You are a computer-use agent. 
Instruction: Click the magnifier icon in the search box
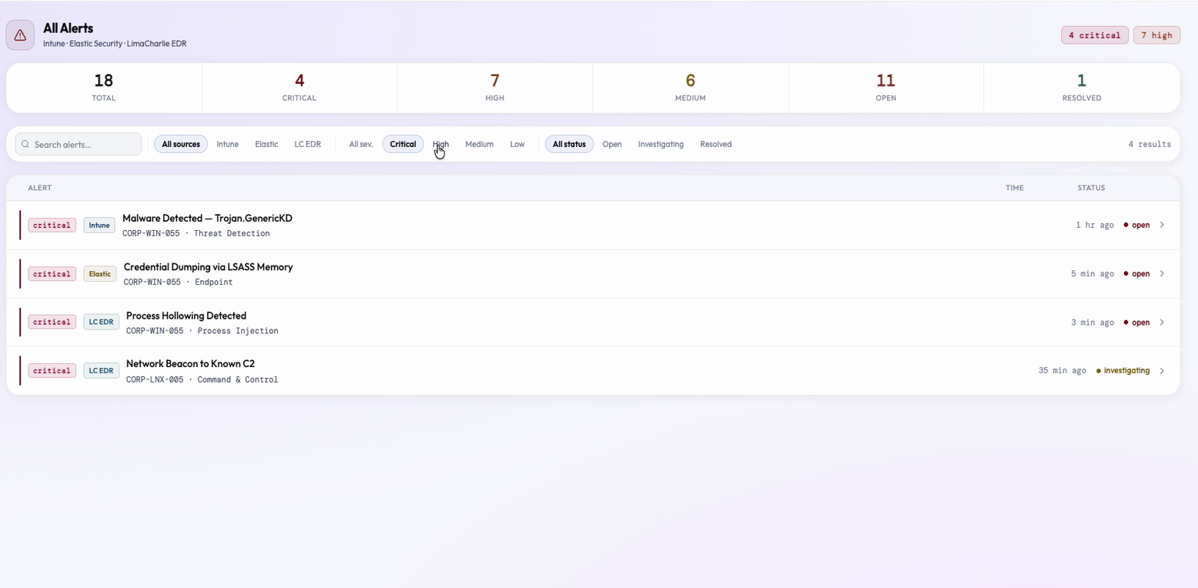[x=25, y=144]
